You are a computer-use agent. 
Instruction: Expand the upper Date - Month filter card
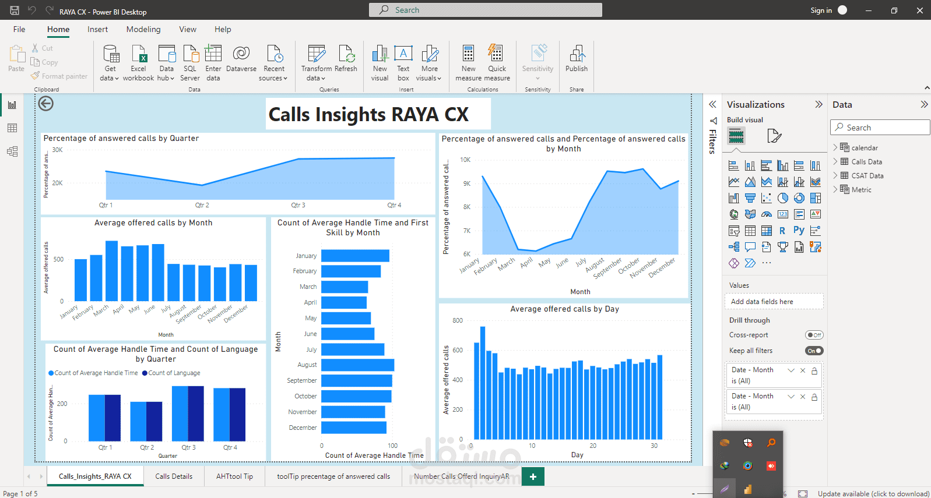click(791, 370)
